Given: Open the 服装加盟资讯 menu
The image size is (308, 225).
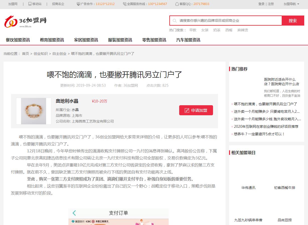Looking at the screenshot, I should pyautogui.click(x=120, y=40).
